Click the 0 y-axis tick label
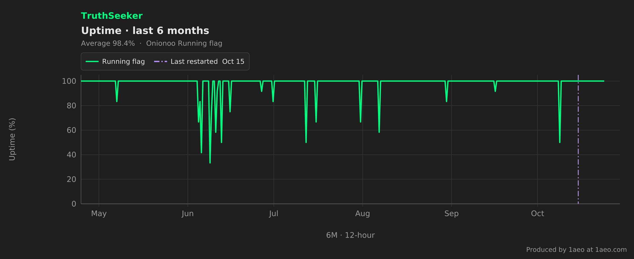The image size is (634, 259). tap(74, 204)
